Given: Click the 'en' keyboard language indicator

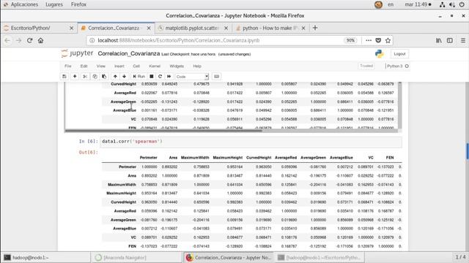Looking at the screenshot, I should 391,4.
